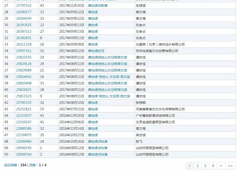Click trademark name link in row 34
Image resolution: width=238 pixels, height=172 pixels.
(x=96, y=51)
